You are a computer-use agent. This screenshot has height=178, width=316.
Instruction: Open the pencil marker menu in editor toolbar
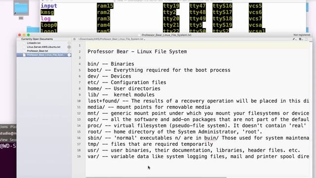[294, 39]
